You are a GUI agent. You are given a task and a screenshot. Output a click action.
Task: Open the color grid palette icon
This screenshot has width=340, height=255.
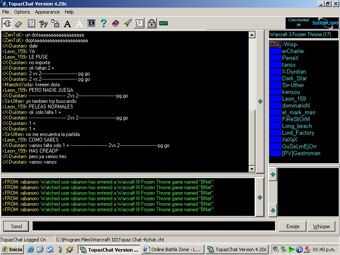[x=91, y=23]
